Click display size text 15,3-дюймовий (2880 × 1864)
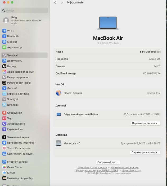The image size is (167, 186). (142, 114)
